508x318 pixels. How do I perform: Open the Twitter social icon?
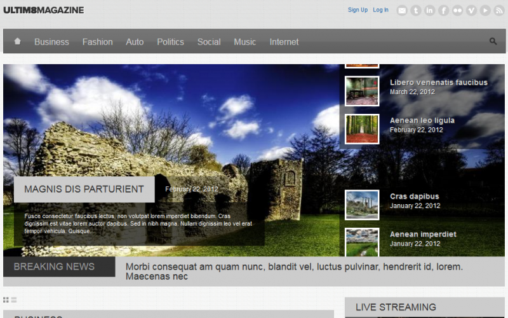416,10
